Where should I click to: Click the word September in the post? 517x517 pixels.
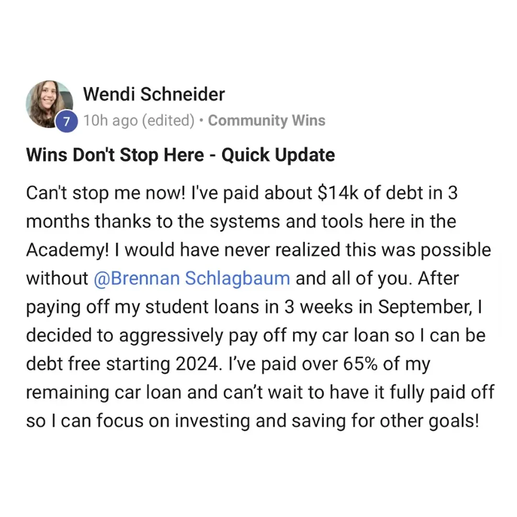pos(425,307)
